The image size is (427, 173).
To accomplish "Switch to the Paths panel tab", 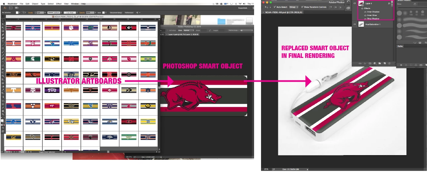I will click(x=400, y=46).
